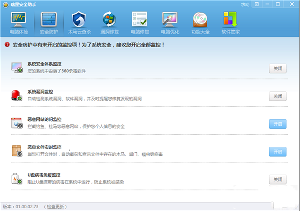300x211 pixels.
Task: Click the U盘病毒免疫监控 USB drive icon
Action: pos(17,179)
